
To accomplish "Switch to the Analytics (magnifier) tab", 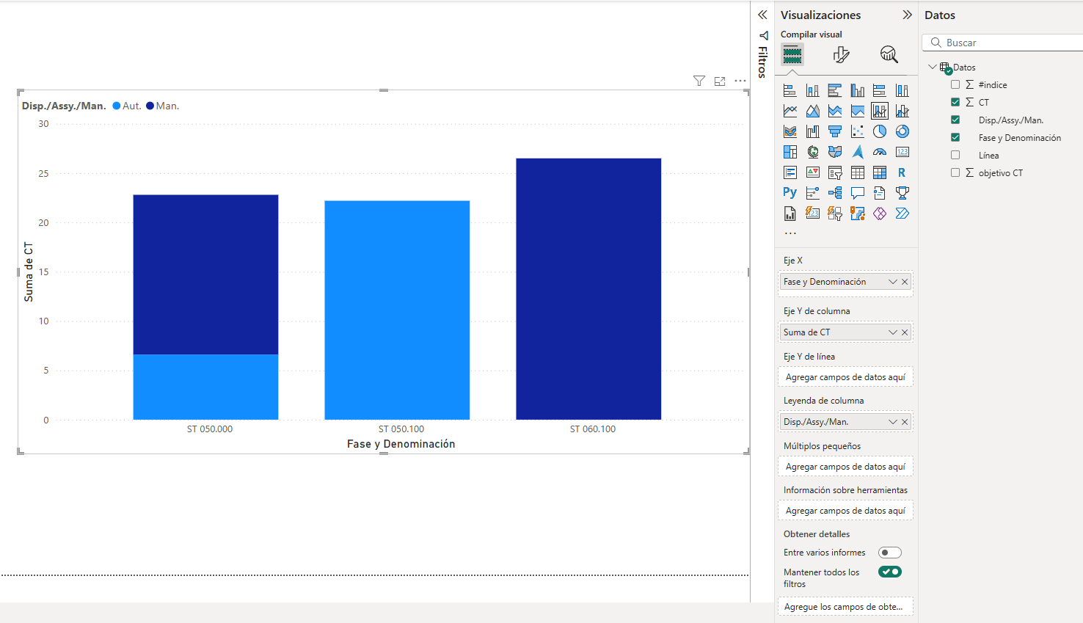I will tap(889, 54).
